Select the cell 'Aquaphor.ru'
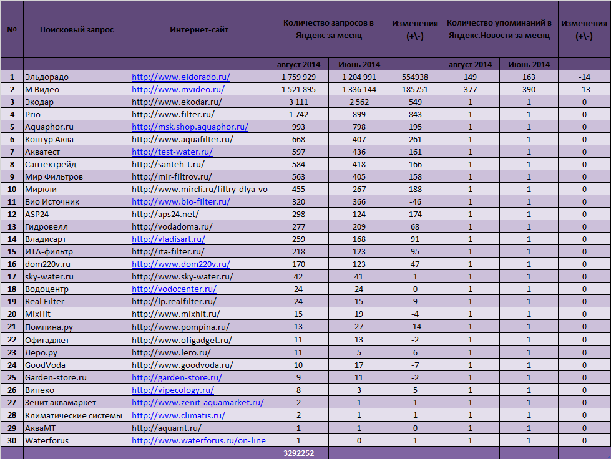Screen dimensions: 611x459 [77, 127]
